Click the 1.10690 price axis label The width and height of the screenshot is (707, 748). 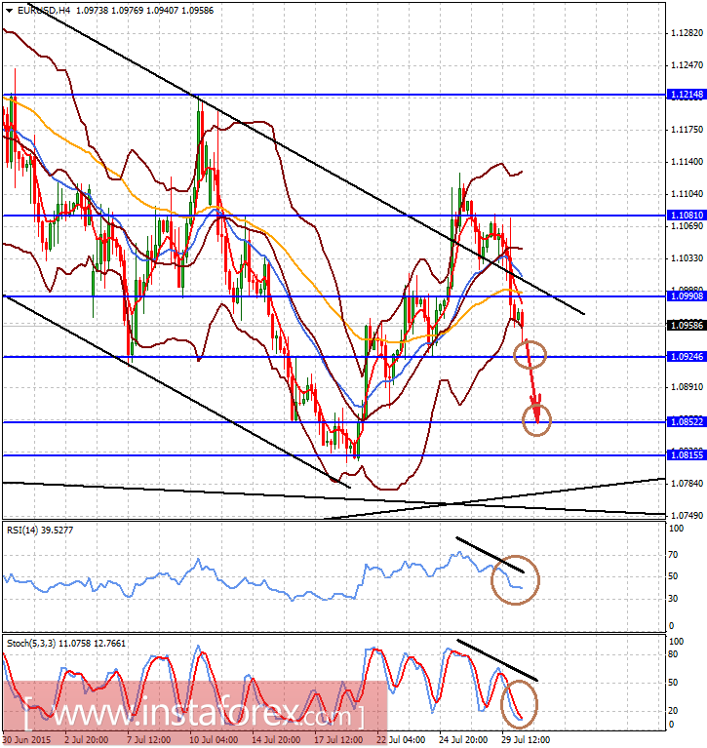tap(687, 225)
